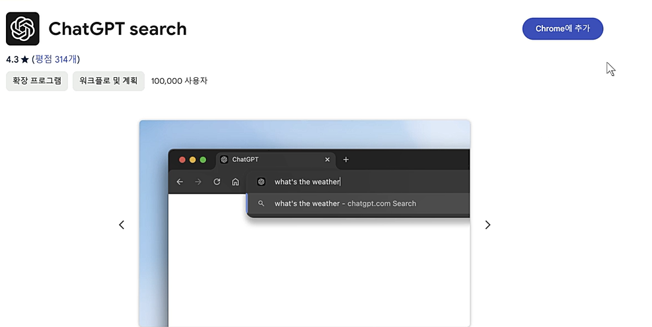Click the green window button in preview
652x327 pixels.
tap(203, 160)
